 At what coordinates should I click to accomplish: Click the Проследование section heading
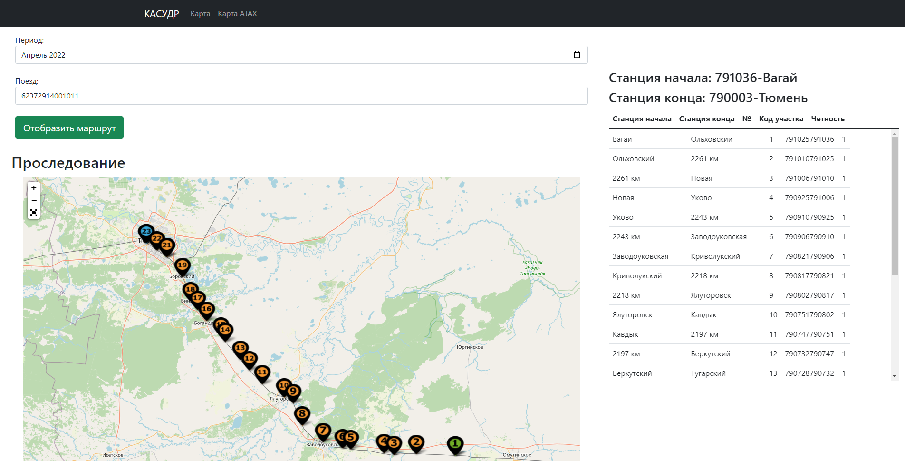coord(68,163)
